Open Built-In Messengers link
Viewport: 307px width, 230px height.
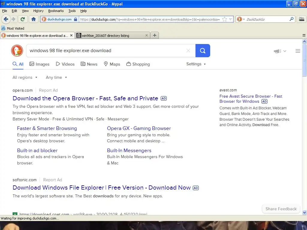(129, 150)
